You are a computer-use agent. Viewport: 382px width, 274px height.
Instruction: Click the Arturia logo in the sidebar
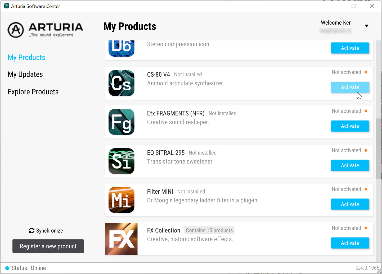45,30
